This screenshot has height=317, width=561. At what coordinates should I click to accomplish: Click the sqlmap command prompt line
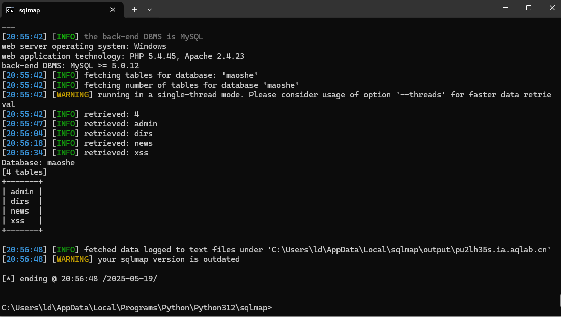point(136,308)
